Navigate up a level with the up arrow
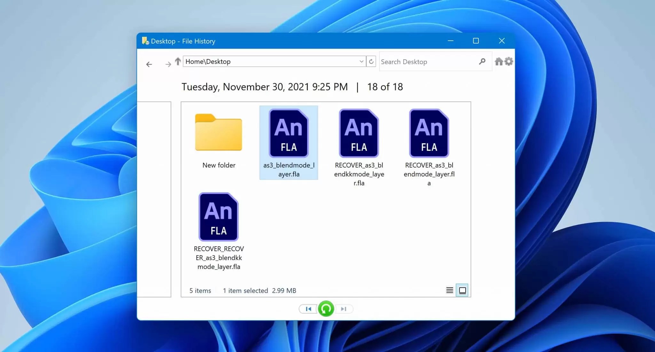 178,61
